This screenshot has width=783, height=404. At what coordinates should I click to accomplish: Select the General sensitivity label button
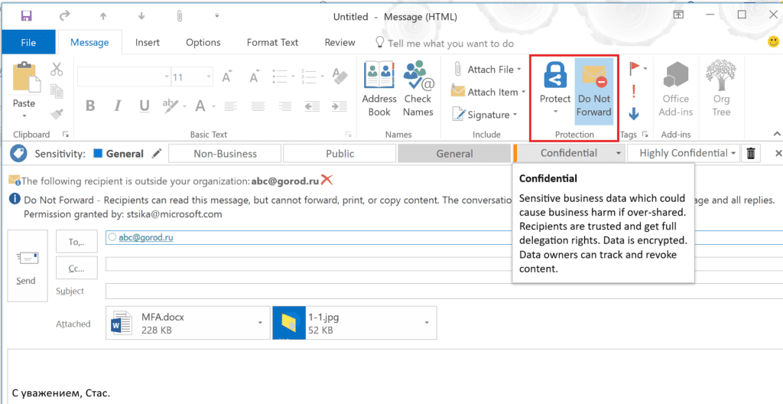tap(454, 154)
